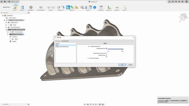Expand the Load Case1 node

8,34
